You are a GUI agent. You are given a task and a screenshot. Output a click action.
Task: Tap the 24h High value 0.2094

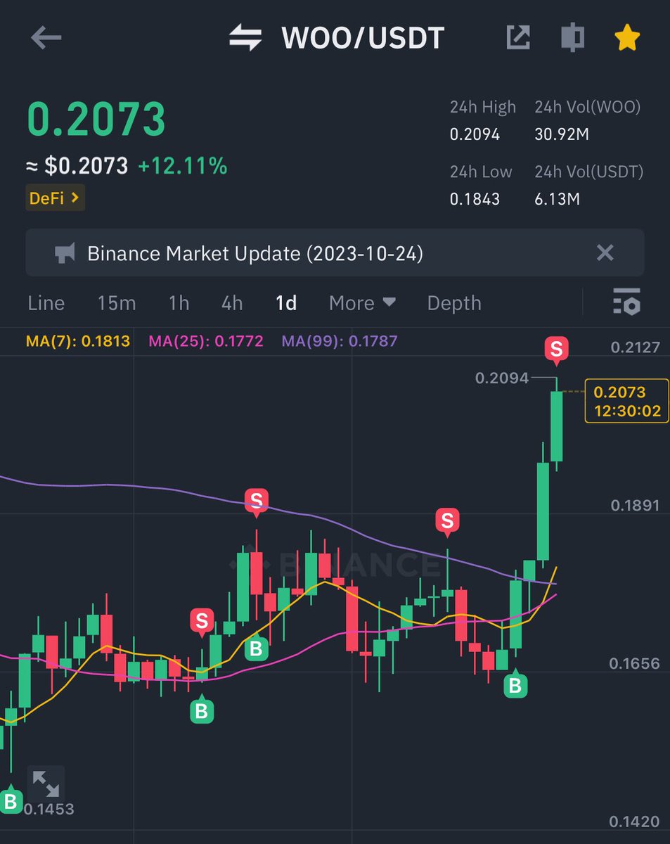[x=475, y=134]
